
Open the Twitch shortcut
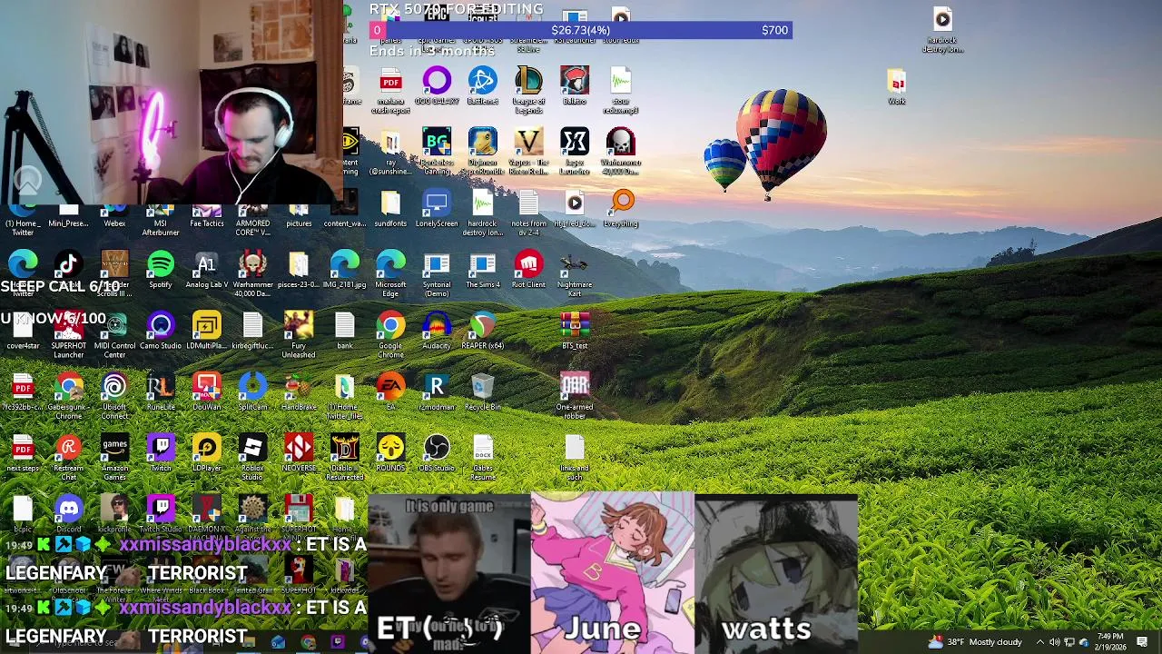point(161,454)
